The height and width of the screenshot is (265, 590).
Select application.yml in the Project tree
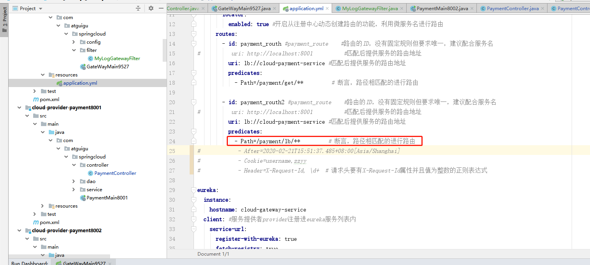coord(80,83)
